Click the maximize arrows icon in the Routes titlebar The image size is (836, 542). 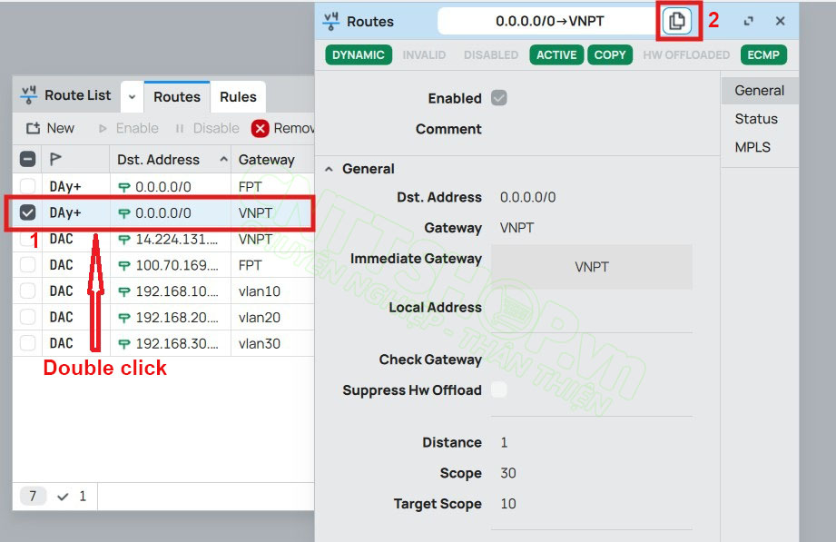tap(748, 20)
